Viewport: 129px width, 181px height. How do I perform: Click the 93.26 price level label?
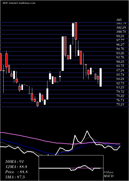coord(120,53)
